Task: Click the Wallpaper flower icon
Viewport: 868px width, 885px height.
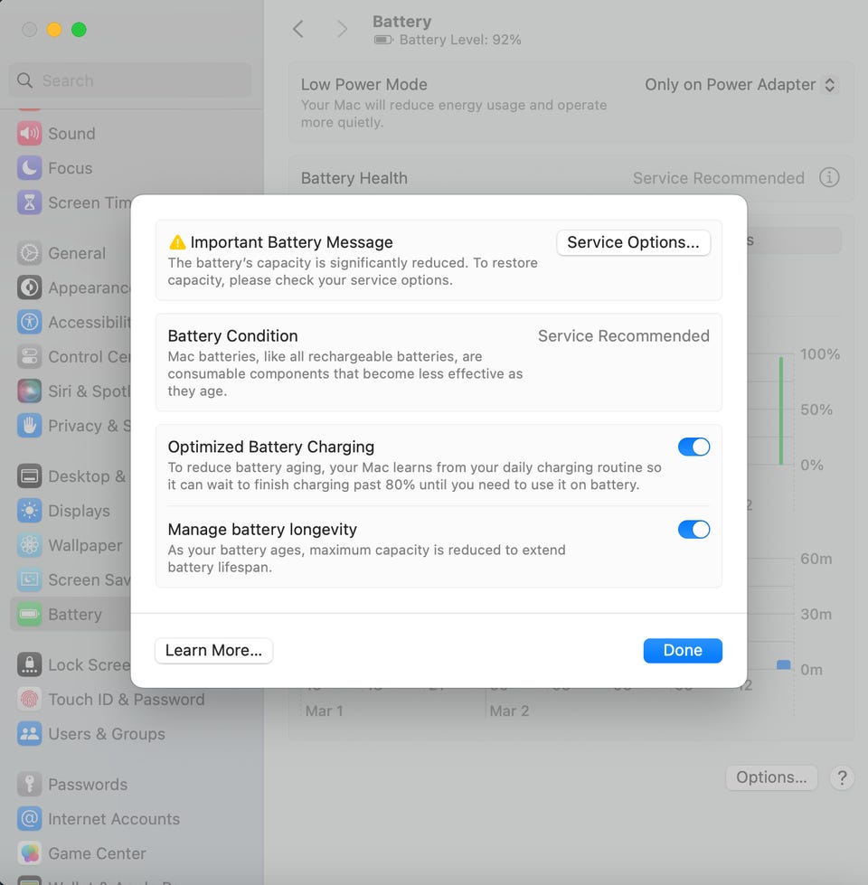Action: (x=29, y=545)
